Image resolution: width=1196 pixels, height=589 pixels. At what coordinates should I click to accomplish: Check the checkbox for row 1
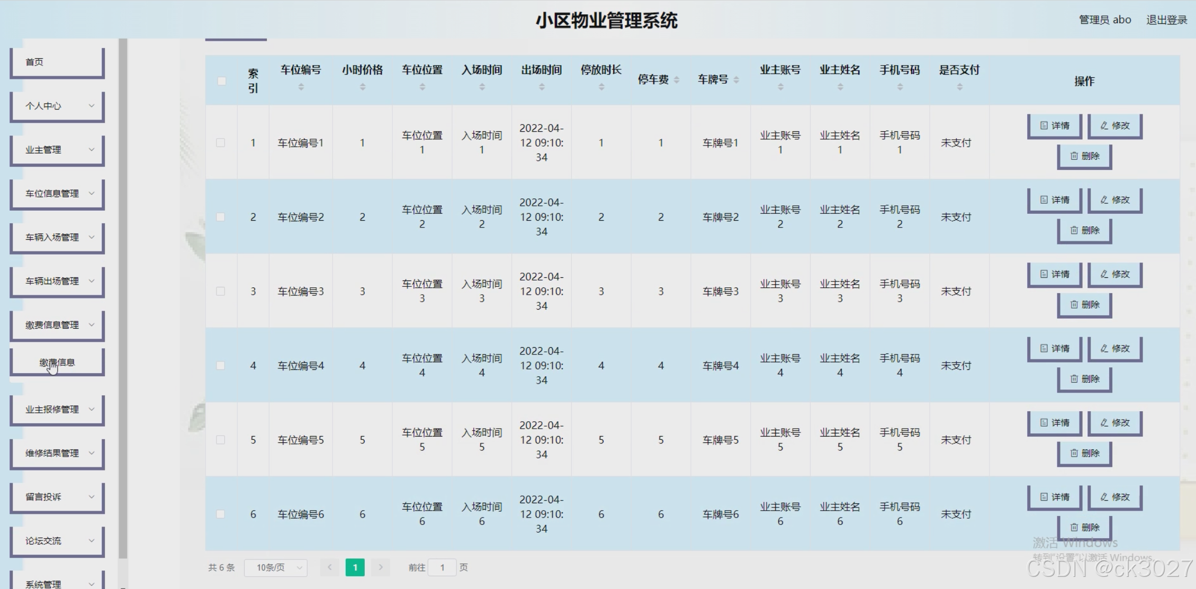point(221,143)
